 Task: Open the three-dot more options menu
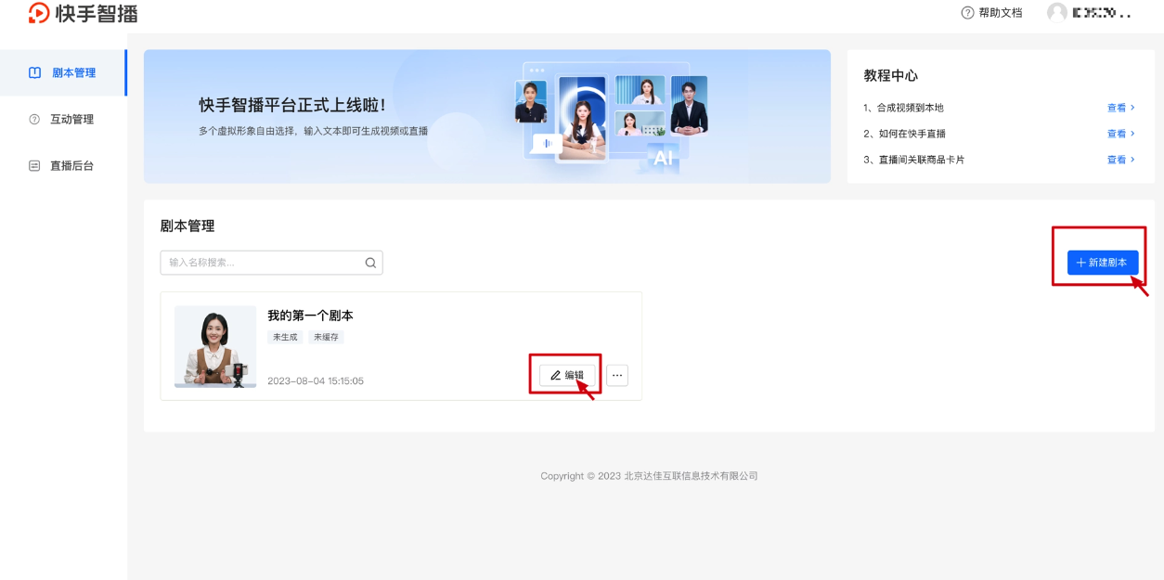tap(617, 375)
